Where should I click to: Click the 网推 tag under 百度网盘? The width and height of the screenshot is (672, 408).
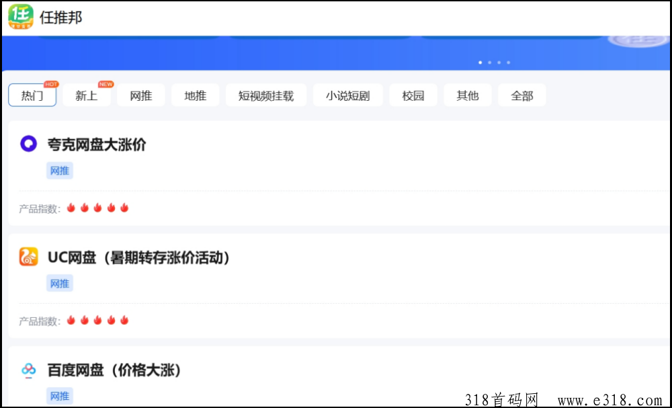point(60,396)
